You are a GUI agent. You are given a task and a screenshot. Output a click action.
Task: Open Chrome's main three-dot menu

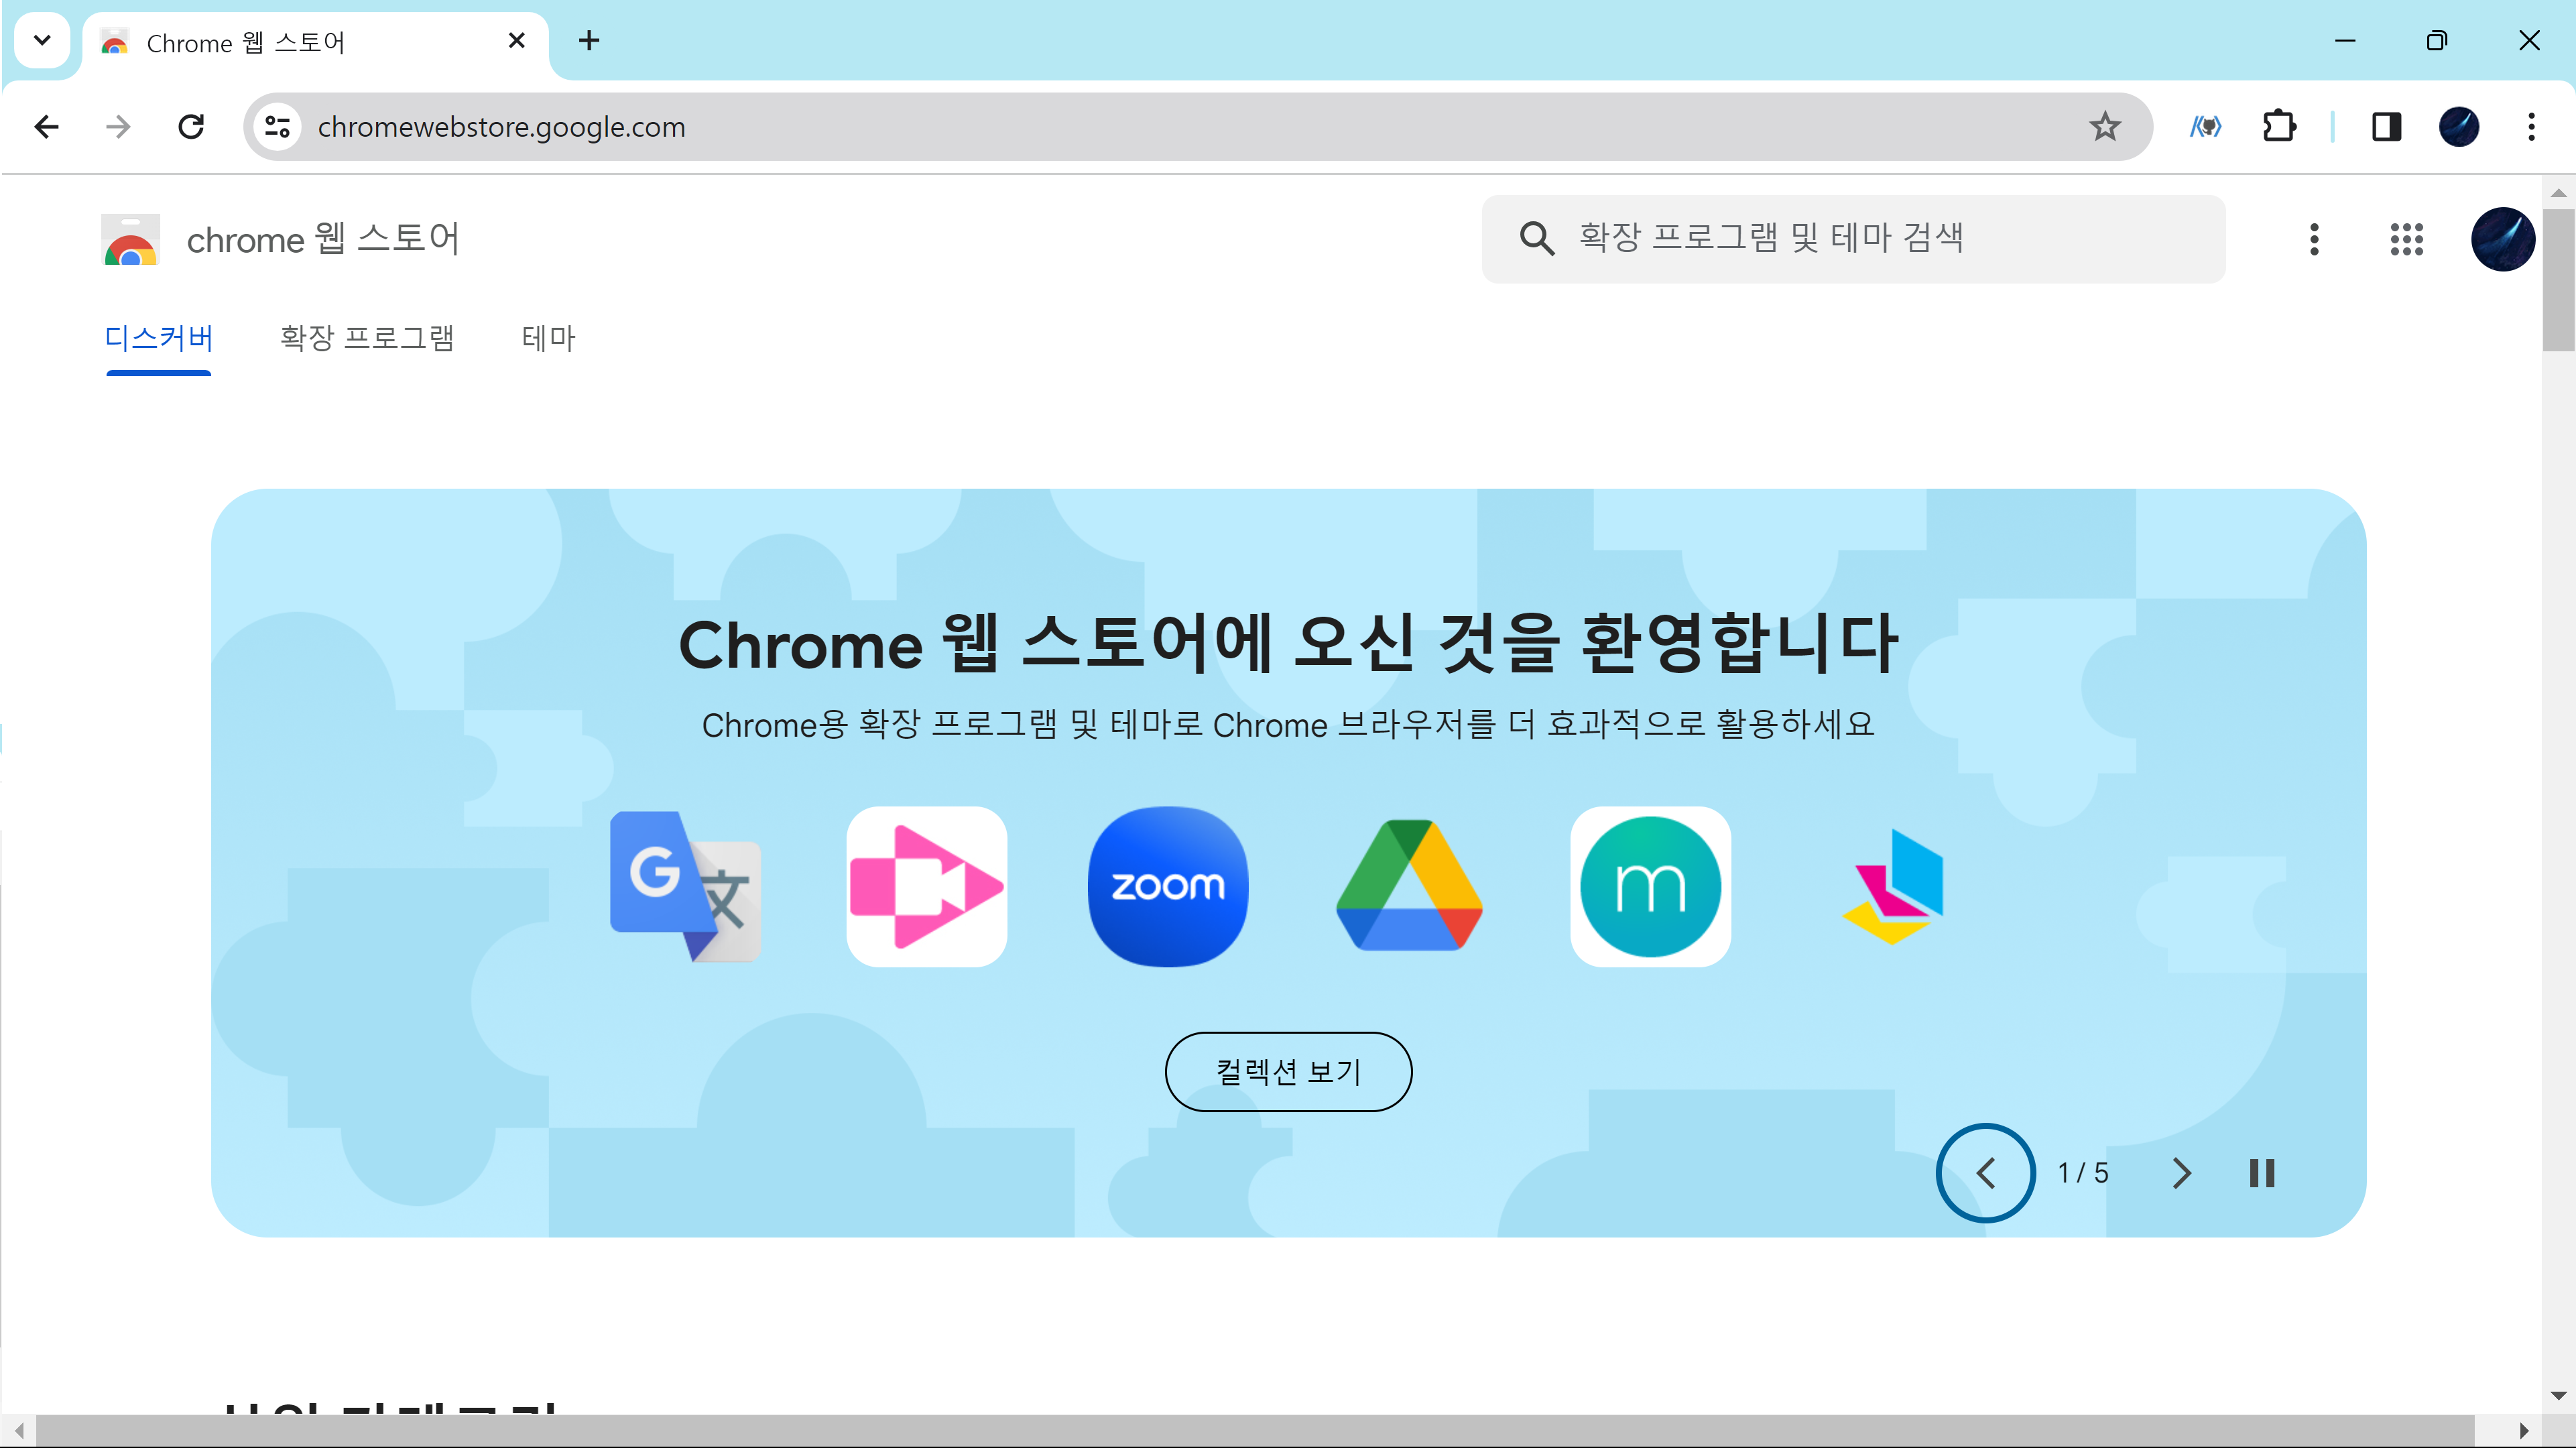[2531, 127]
